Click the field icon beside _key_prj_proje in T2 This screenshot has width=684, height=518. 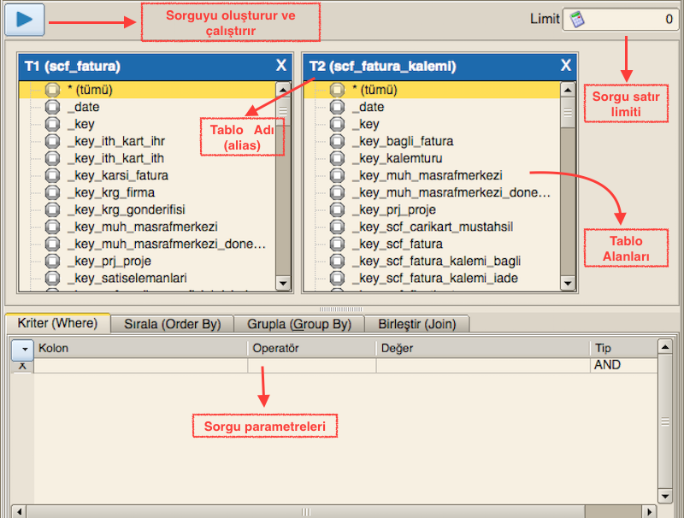click(x=337, y=209)
